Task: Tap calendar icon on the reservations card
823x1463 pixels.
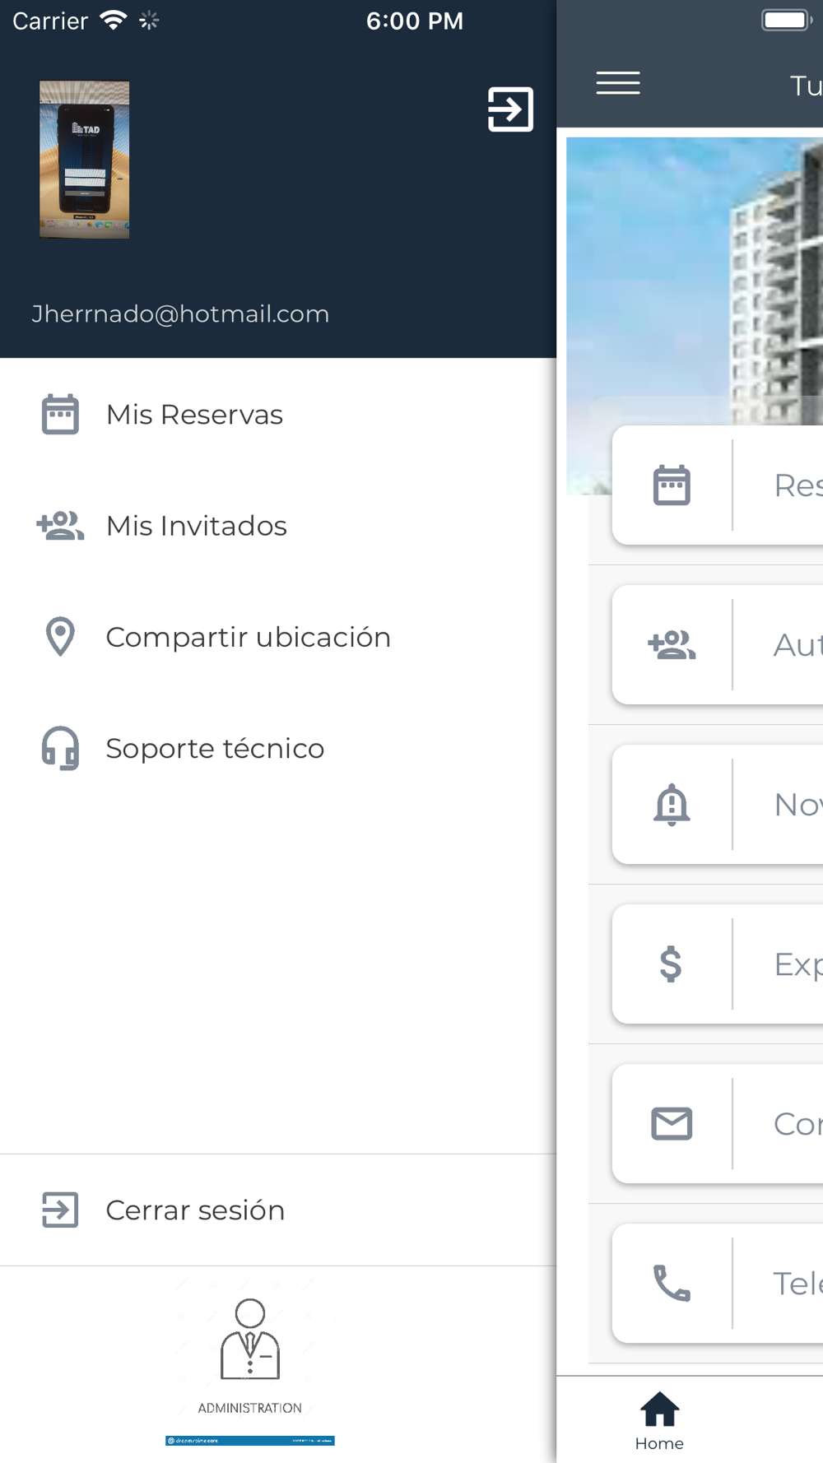Action: [672, 485]
